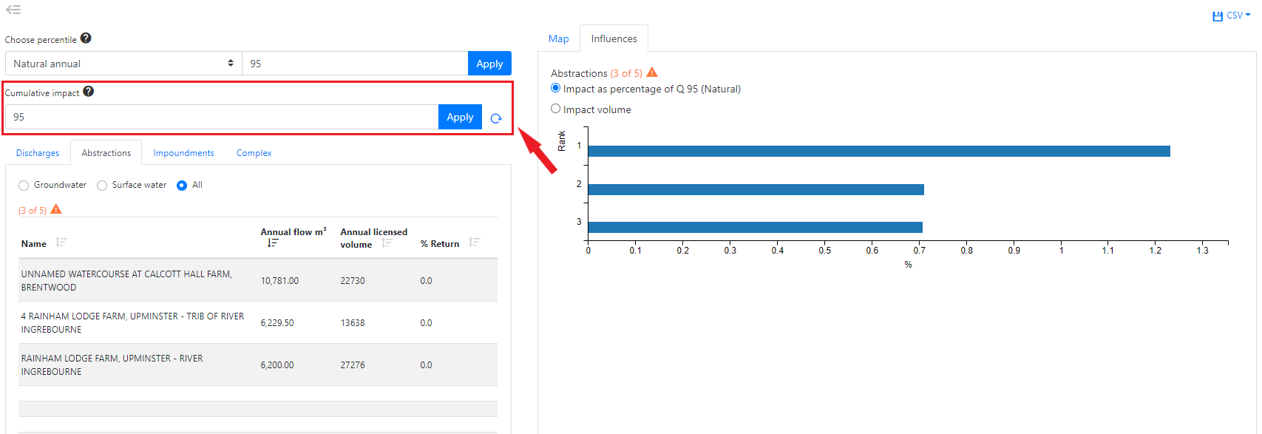Sort by % Return column icon
The image size is (1262, 434).
[x=475, y=243]
